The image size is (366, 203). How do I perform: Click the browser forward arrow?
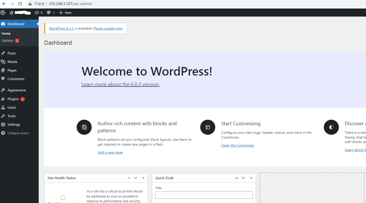pyautogui.click(x=12, y=4)
